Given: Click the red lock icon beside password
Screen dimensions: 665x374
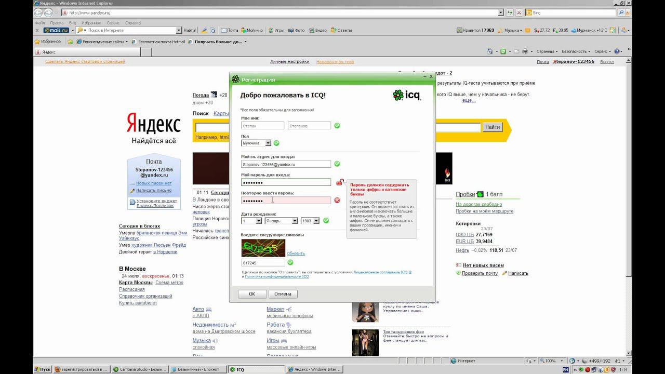Looking at the screenshot, I should [340, 182].
